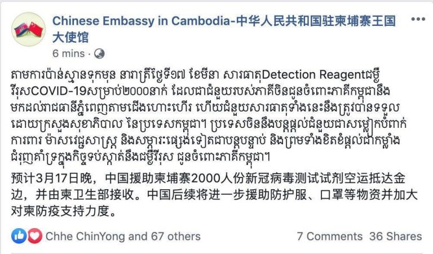The width and height of the screenshot is (433, 254).
Task: Click the Cambodian flag in the page avatar
Action: [x=21, y=29]
